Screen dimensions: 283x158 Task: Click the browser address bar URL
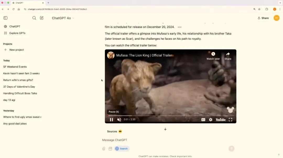(x=57, y=9)
